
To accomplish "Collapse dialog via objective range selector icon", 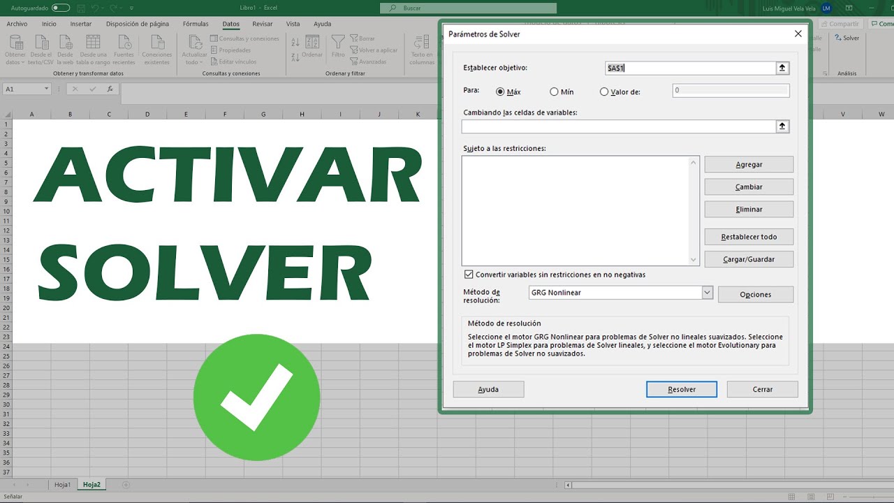I will click(782, 68).
